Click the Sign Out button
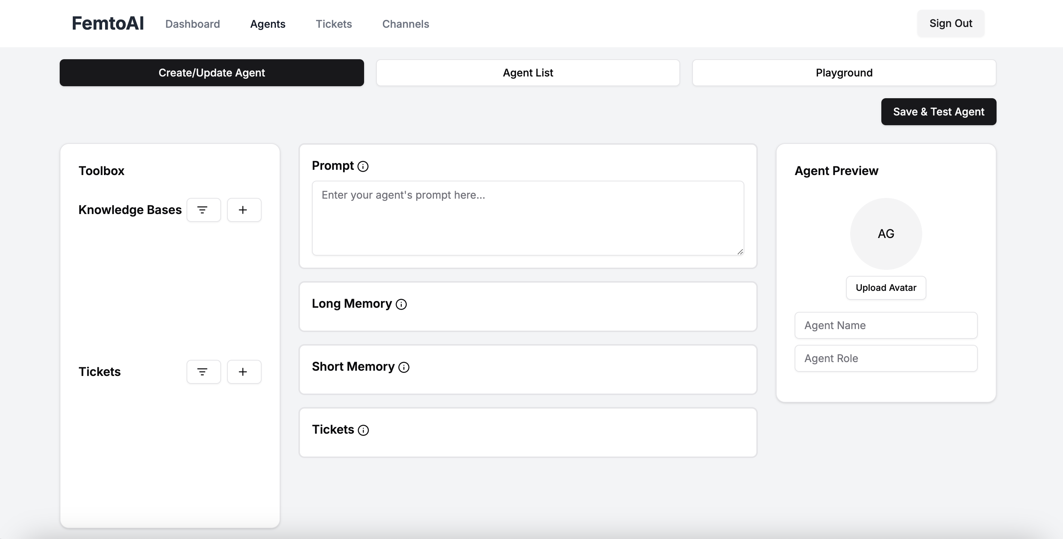Screen dimensions: 1063x539 [x=951, y=24]
